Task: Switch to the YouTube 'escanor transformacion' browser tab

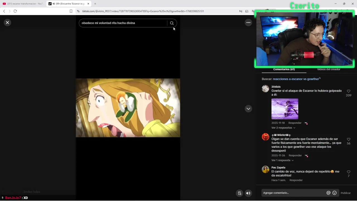Action: coord(23,4)
